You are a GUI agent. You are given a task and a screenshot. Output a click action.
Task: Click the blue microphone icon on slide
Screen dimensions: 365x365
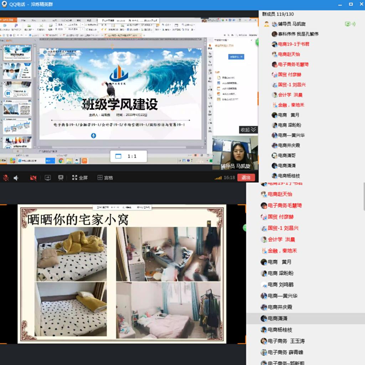pyautogui.click(x=93, y=135)
